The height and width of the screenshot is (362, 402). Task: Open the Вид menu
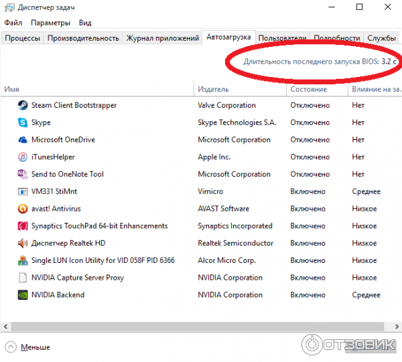click(x=85, y=23)
